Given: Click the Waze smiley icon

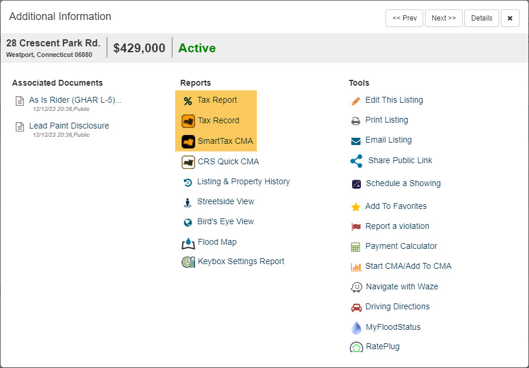Looking at the screenshot, I should 356,287.
